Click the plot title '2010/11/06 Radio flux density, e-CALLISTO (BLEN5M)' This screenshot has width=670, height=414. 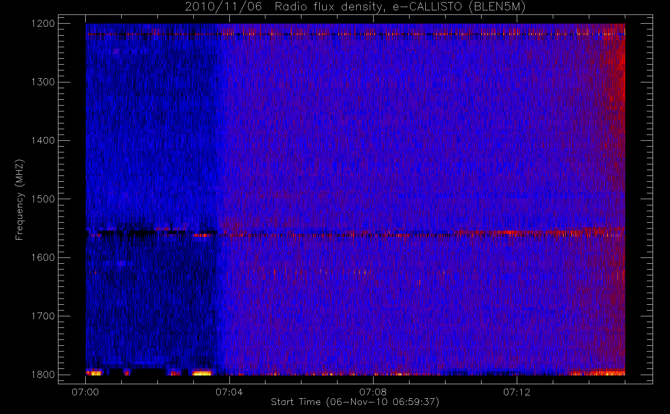coord(355,7)
